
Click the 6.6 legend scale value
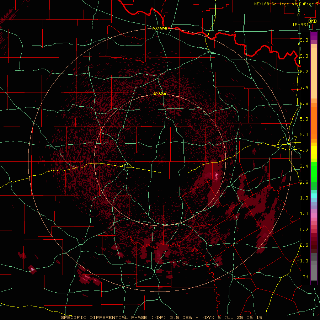click(304, 103)
